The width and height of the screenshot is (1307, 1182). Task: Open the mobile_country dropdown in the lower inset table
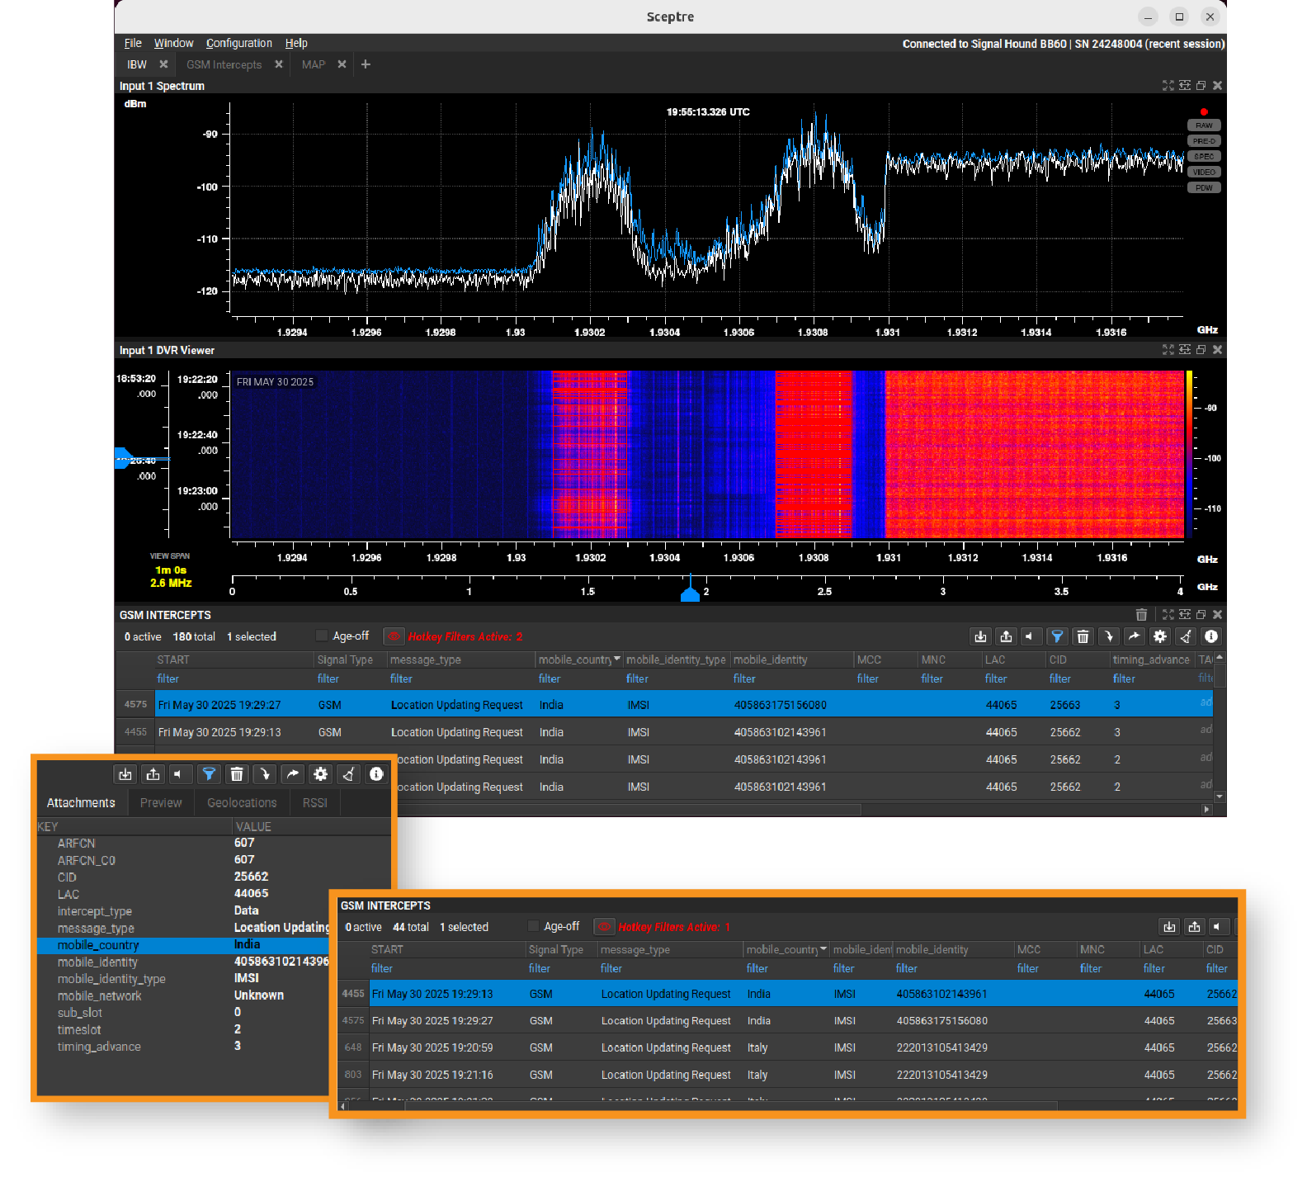coord(823,950)
